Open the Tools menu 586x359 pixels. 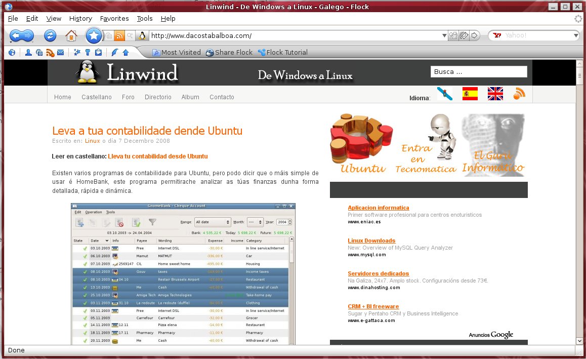(x=145, y=18)
